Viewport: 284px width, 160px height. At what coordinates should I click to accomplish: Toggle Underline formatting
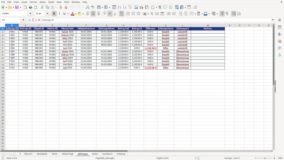[x=64, y=14]
